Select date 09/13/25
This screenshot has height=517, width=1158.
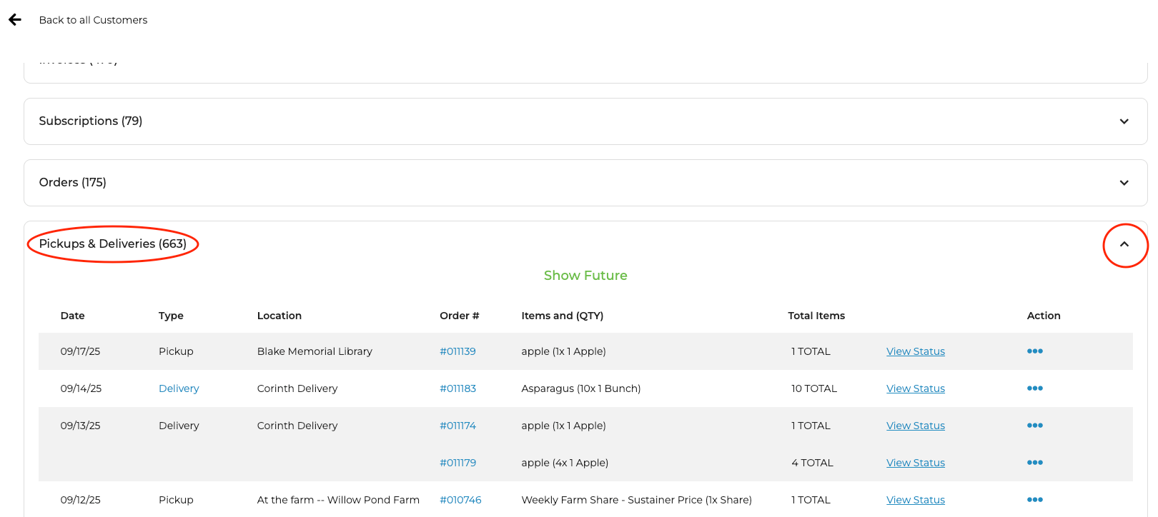(80, 426)
